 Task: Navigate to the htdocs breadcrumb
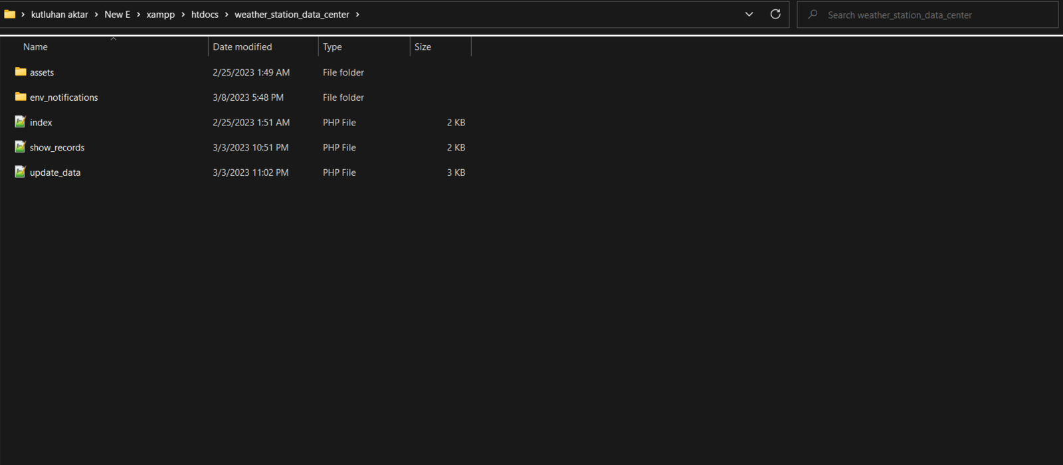(x=205, y=15)
